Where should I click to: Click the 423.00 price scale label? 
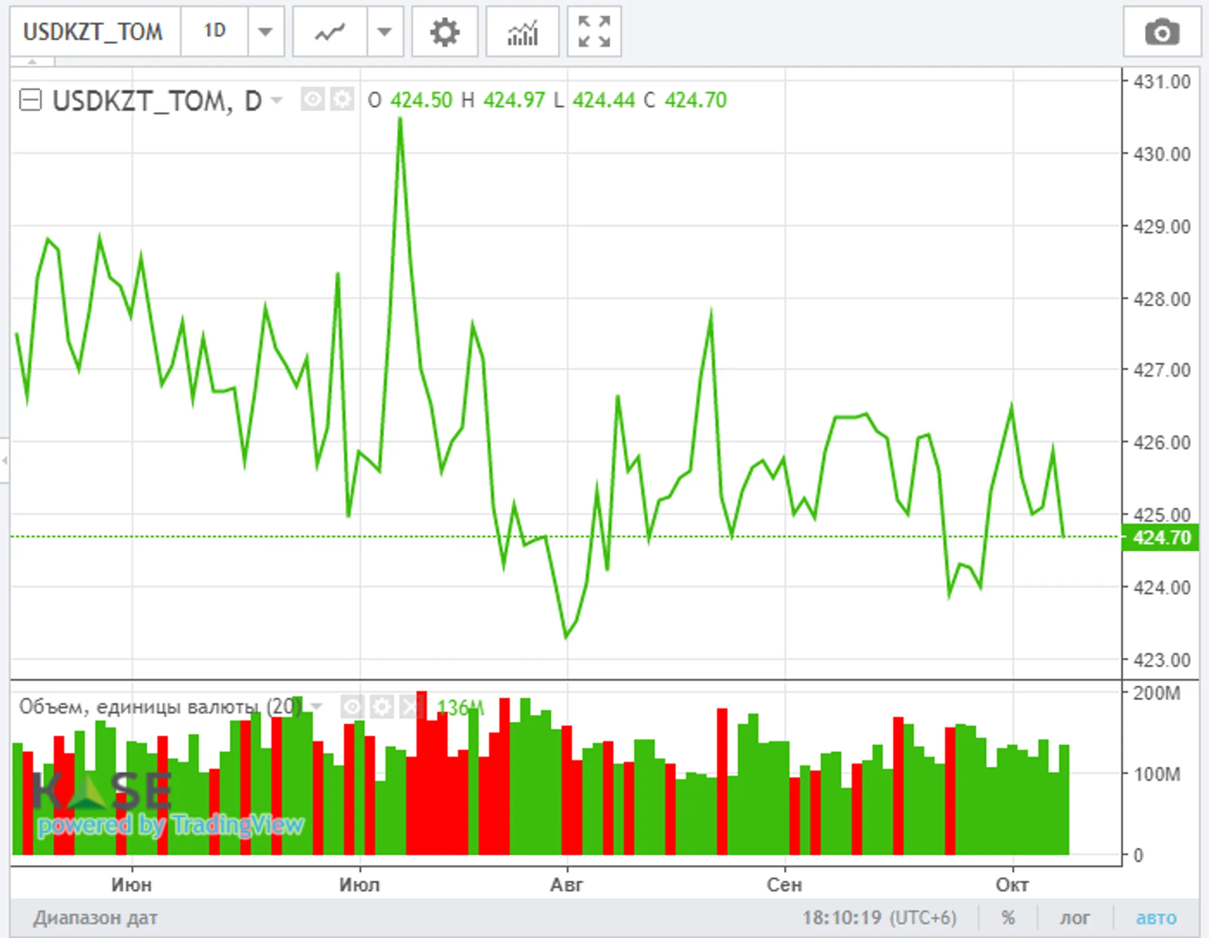[x=1162, y=660]
